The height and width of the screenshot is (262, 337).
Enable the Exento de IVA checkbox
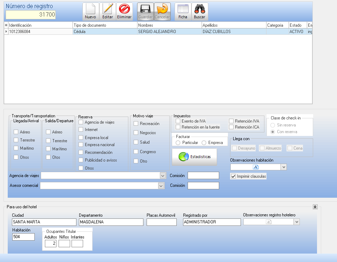(x=178, y=121)
